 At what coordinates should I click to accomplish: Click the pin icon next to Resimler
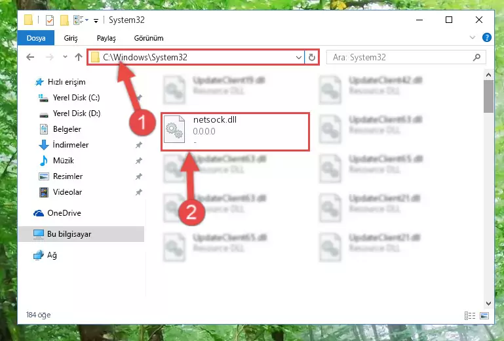point(138,176)
